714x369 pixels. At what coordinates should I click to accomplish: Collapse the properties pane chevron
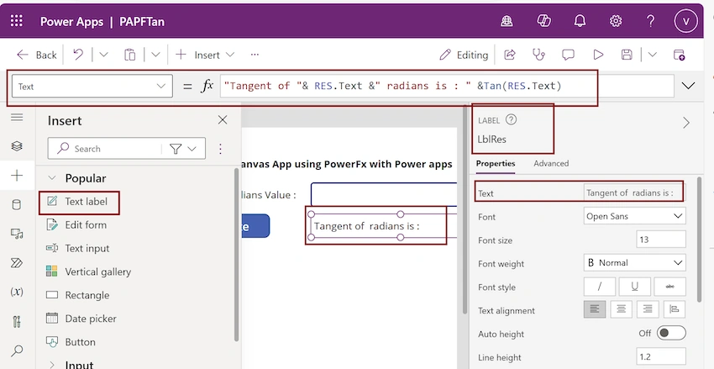click(x=685, y=123)
